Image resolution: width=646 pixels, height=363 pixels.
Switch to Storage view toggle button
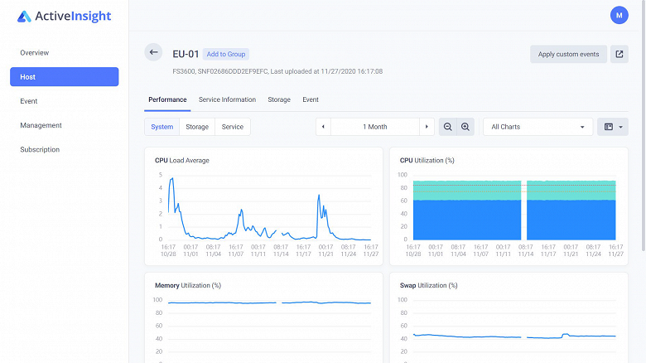coord(197,127)
